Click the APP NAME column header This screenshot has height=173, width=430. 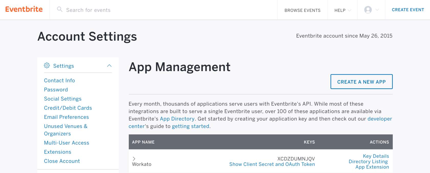point(143,142)
